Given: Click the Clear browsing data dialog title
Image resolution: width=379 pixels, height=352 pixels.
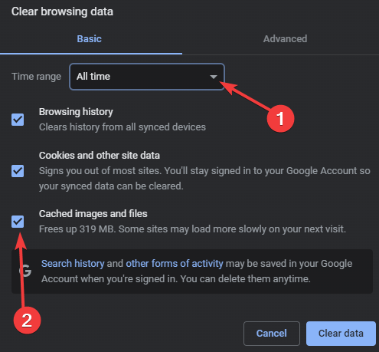Looking at the screenshot, I should click(62, 12).
